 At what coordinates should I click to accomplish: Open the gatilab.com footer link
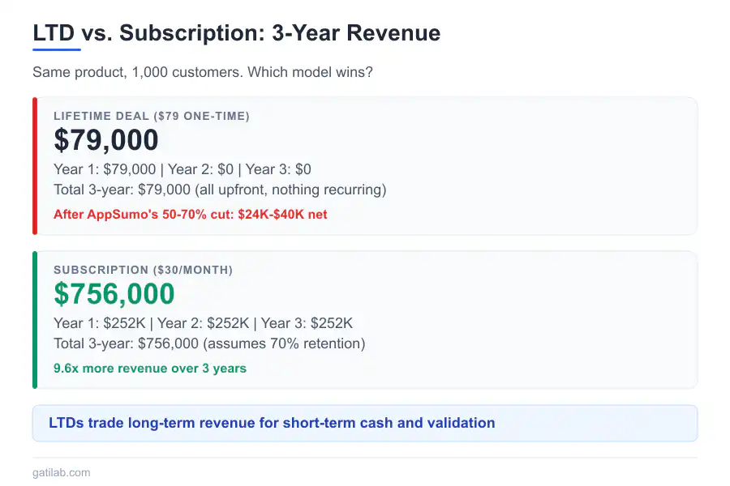click(62, 472)
